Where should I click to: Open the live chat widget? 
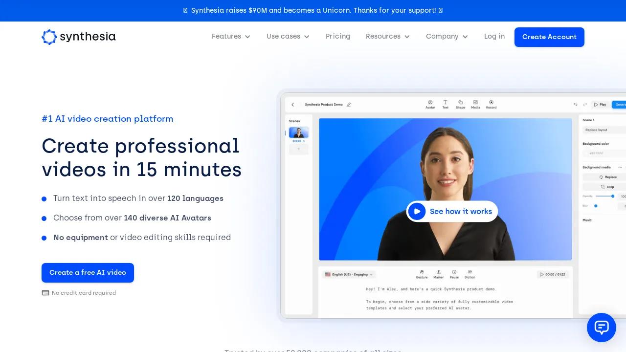click(x=601, y=327)
